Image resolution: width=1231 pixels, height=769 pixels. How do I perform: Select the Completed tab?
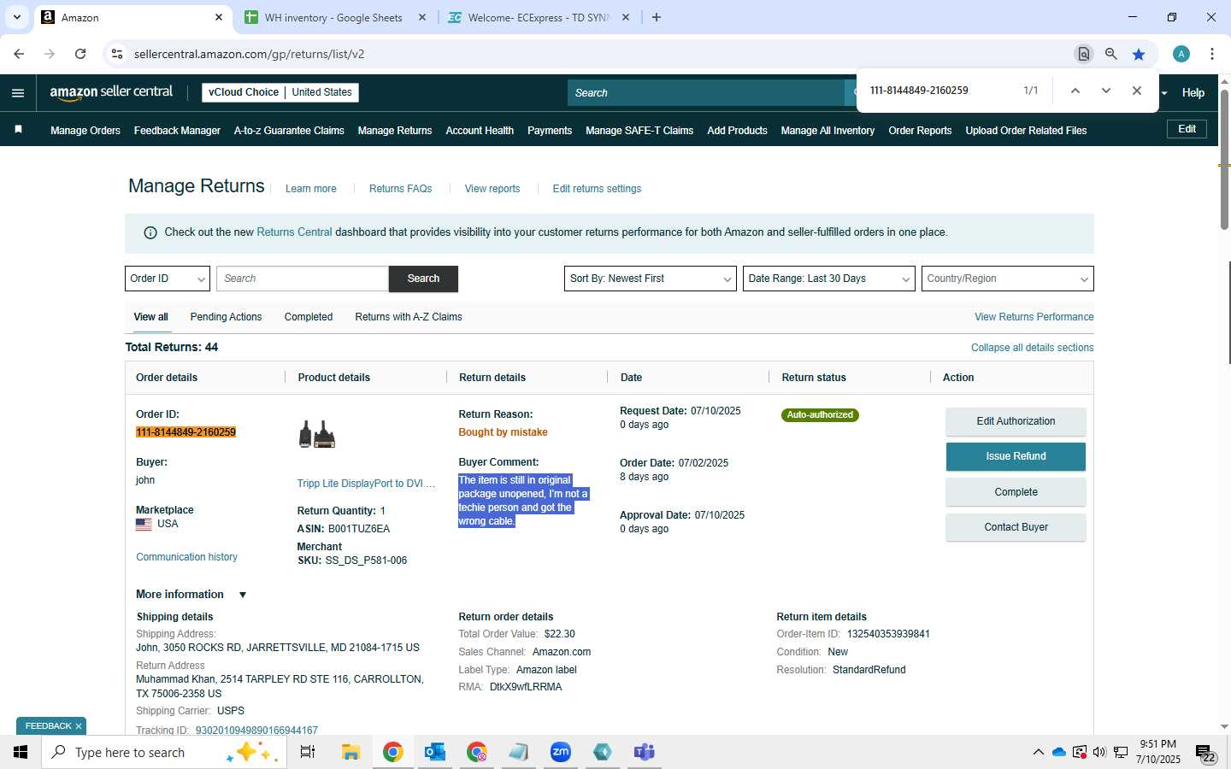309,317
